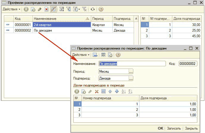Click the blue Move row down arrow
Viewport: 205px width, 133px height.
pos(117,91)
